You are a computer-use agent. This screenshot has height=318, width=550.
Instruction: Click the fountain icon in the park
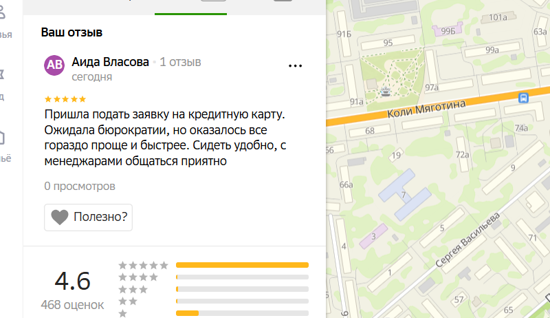[386, 92]
